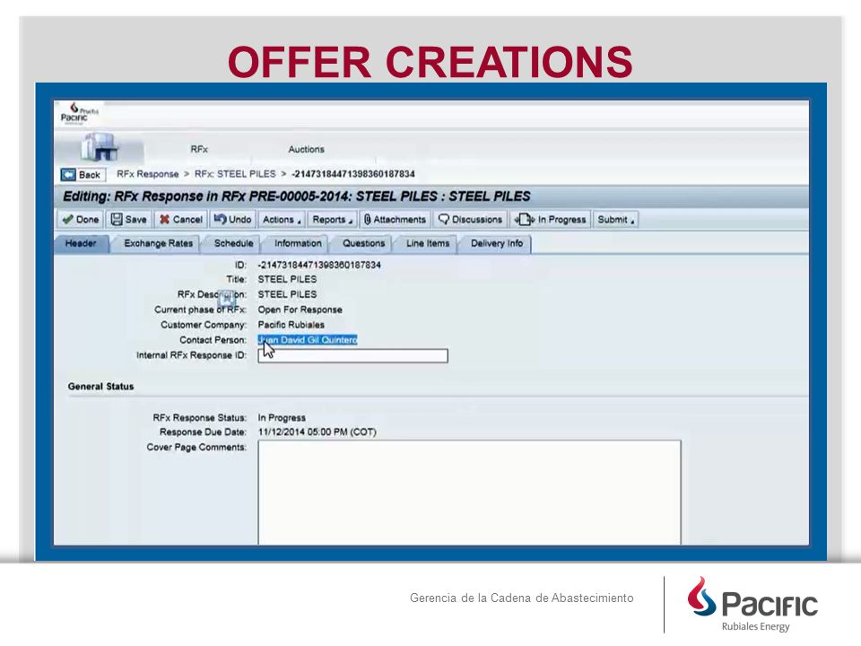
Task: Click the Pacific Rubiales Energy logo in the slide footer
Action: (752, 604)
